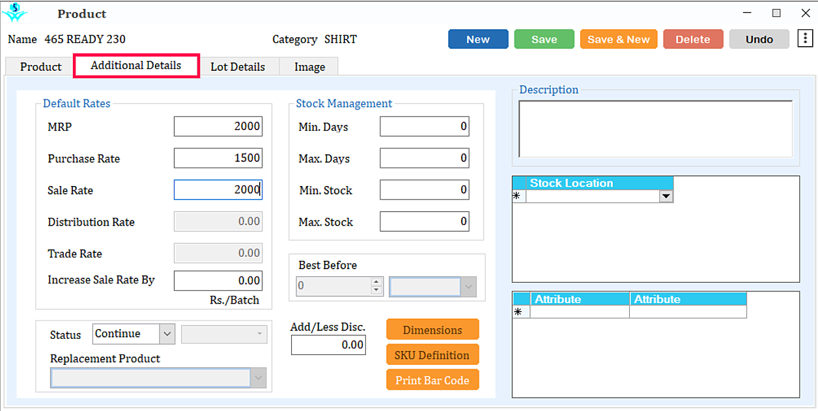
Task: Select the Additional Details tab
Action: [x=136, y=66]
